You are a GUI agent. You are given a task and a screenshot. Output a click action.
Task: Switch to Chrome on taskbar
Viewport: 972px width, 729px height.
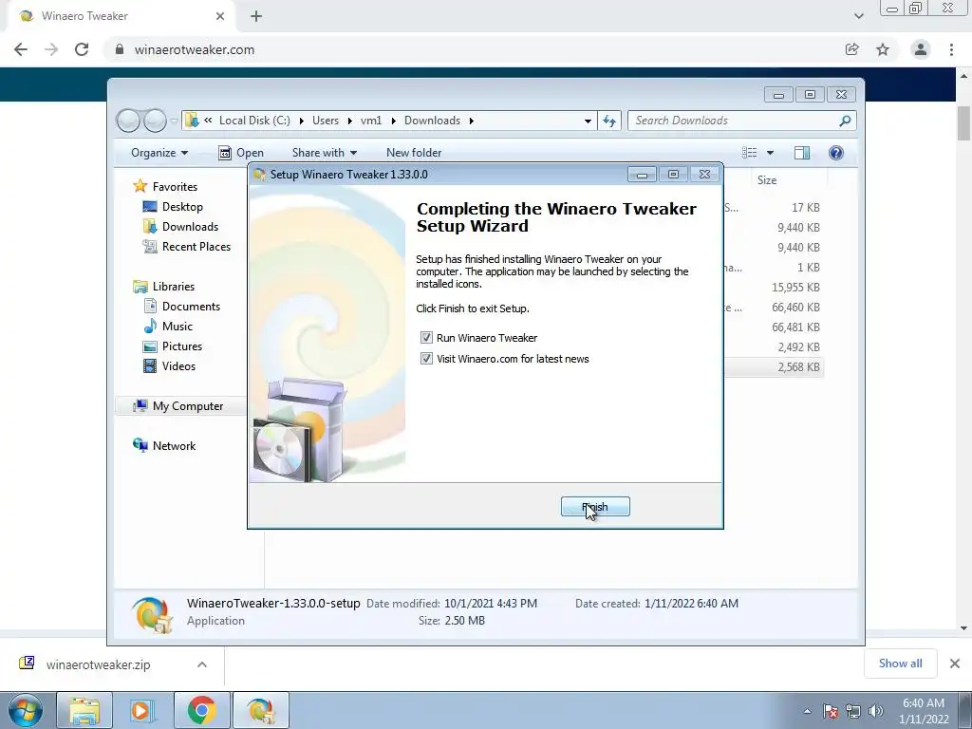pos(201,710)
